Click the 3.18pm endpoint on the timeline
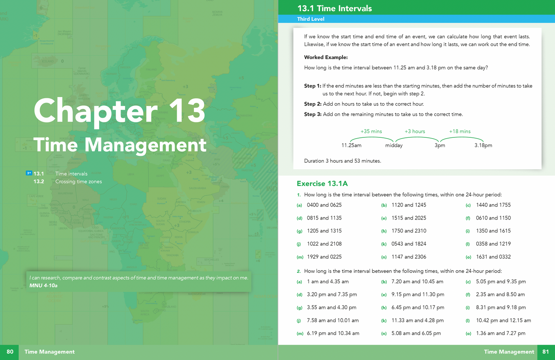Screen dimensions: 555x360 point(483,145)
